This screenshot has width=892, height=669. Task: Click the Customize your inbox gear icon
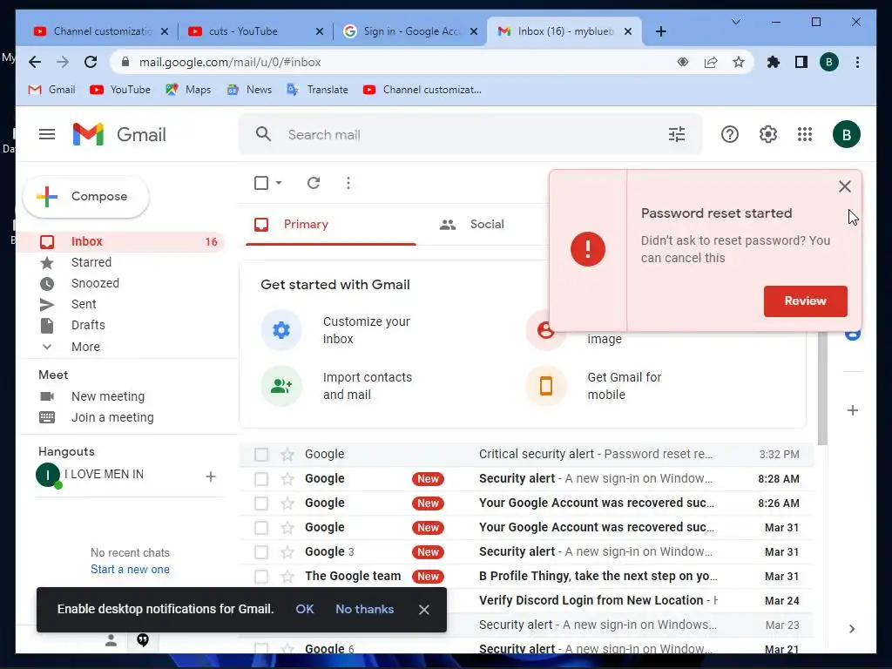[281, 330]
